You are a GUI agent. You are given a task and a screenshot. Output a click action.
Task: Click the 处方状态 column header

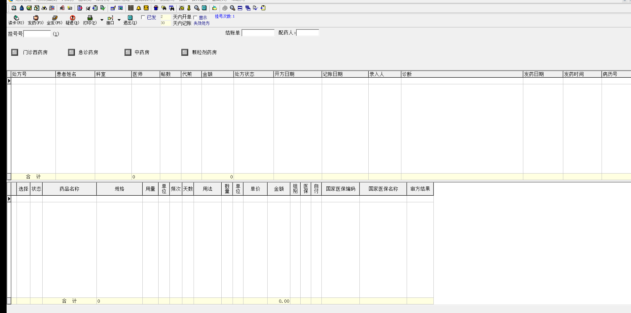click(253, 74)
